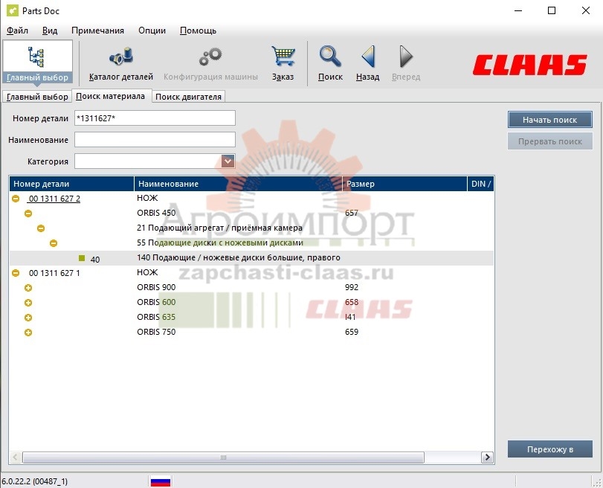Click the Parts Doc title bar icon
This screenshot has width=603, height=488.
coord(13,10)
